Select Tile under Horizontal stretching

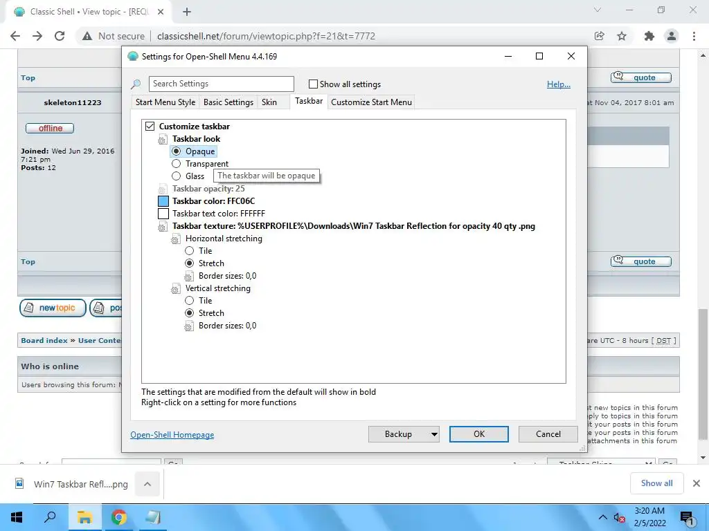pyautogui.click(x=190, y=250)
